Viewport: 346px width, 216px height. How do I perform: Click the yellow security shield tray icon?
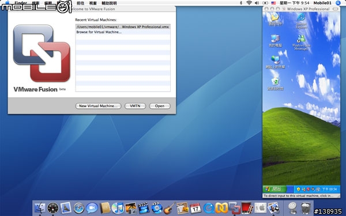coord(298,189)
